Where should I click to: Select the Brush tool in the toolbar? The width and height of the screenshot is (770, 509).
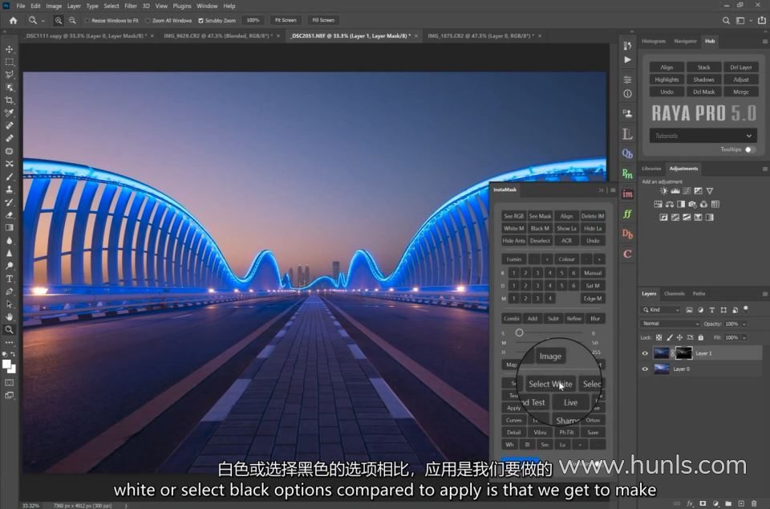[10, 177]
